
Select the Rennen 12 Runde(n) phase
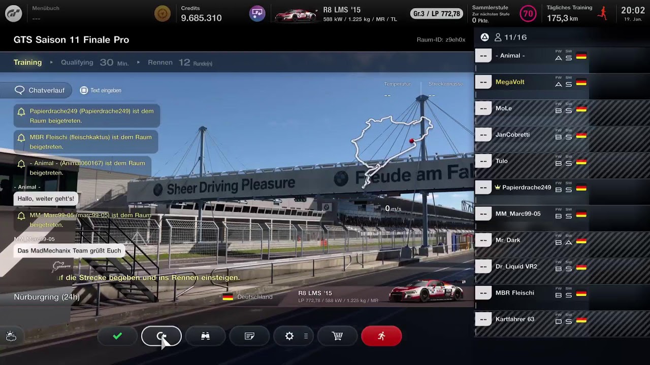pyautogui.click(x=180, y=62)
